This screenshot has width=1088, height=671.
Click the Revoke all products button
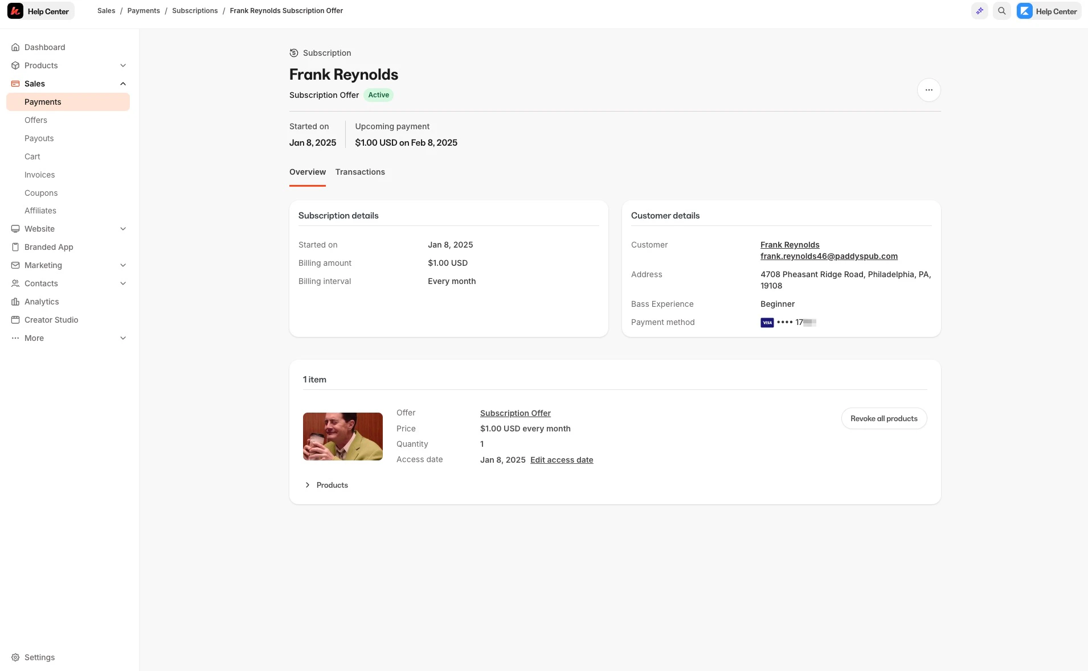tap(884, 418)
